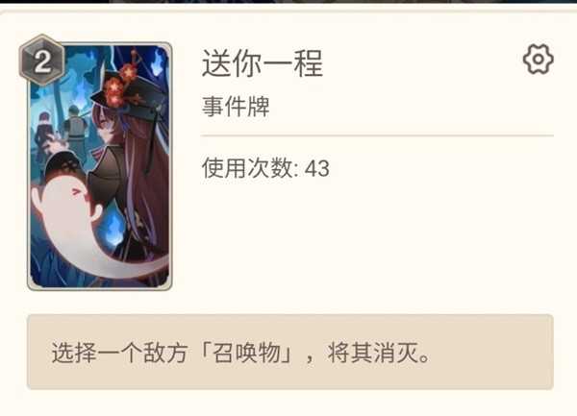Open the 送你一程 card artwork
Screen dimensions: 577x416
pyautogui.click(x=100, y=166)
